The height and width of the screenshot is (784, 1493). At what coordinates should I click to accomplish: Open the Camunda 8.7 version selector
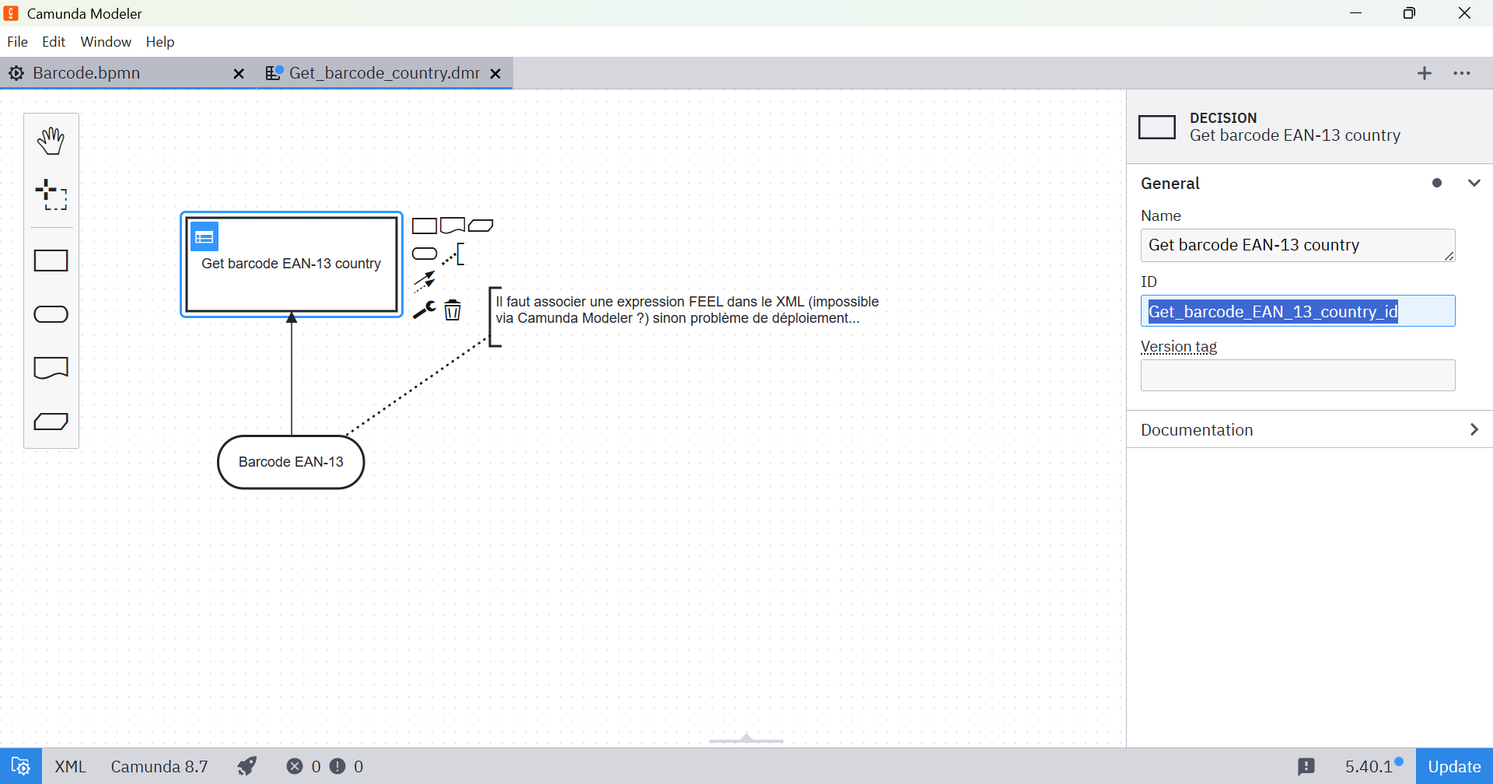(x=159, y=766)
